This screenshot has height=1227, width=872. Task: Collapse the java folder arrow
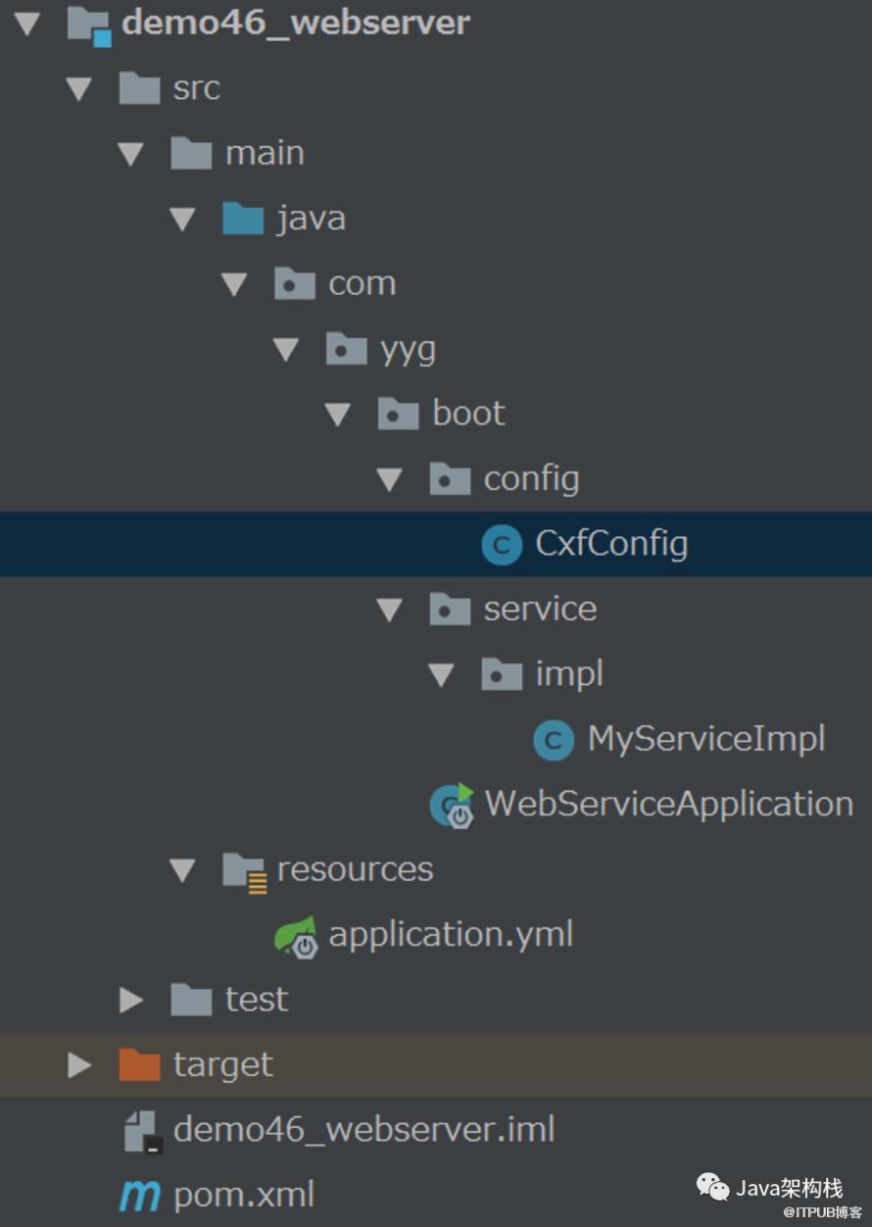[182, 219]
